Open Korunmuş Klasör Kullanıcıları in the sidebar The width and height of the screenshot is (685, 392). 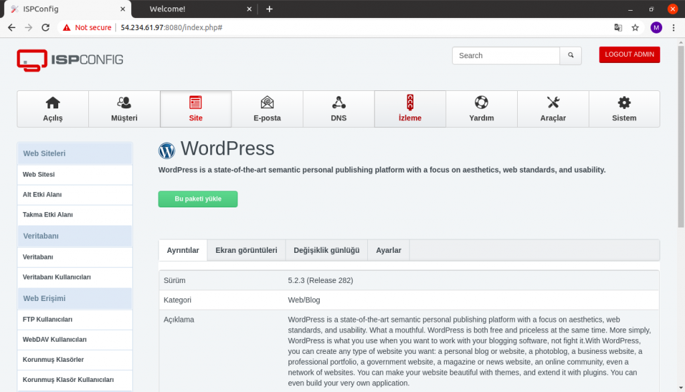[x=75, y=380]
